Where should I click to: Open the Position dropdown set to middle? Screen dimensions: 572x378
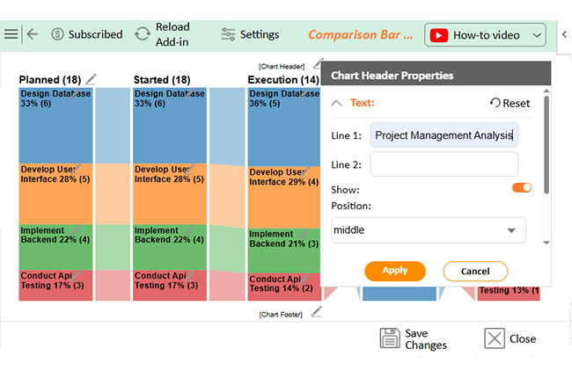pyautogui.click(x=428, y=230)
